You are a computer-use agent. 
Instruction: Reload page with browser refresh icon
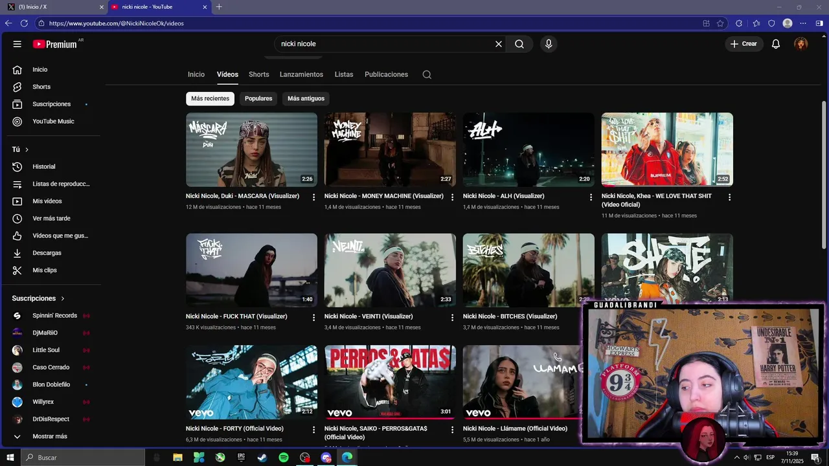tap(24, 23)
